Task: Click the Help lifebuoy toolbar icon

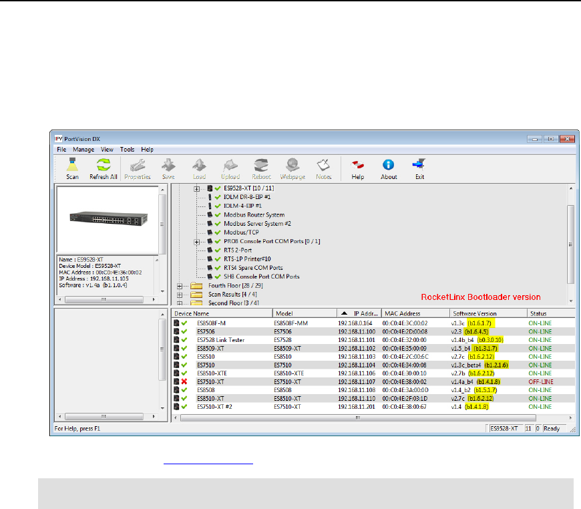Action: pos(357,169)
